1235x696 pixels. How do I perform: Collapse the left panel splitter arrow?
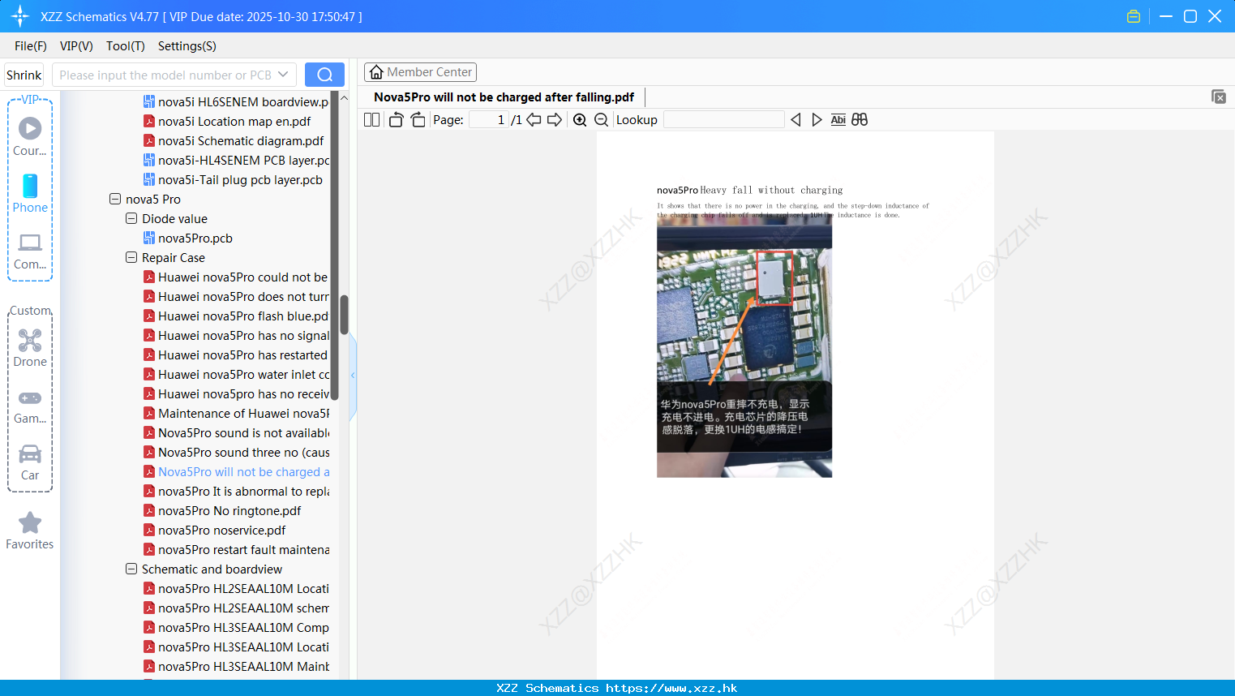point(353,375)
